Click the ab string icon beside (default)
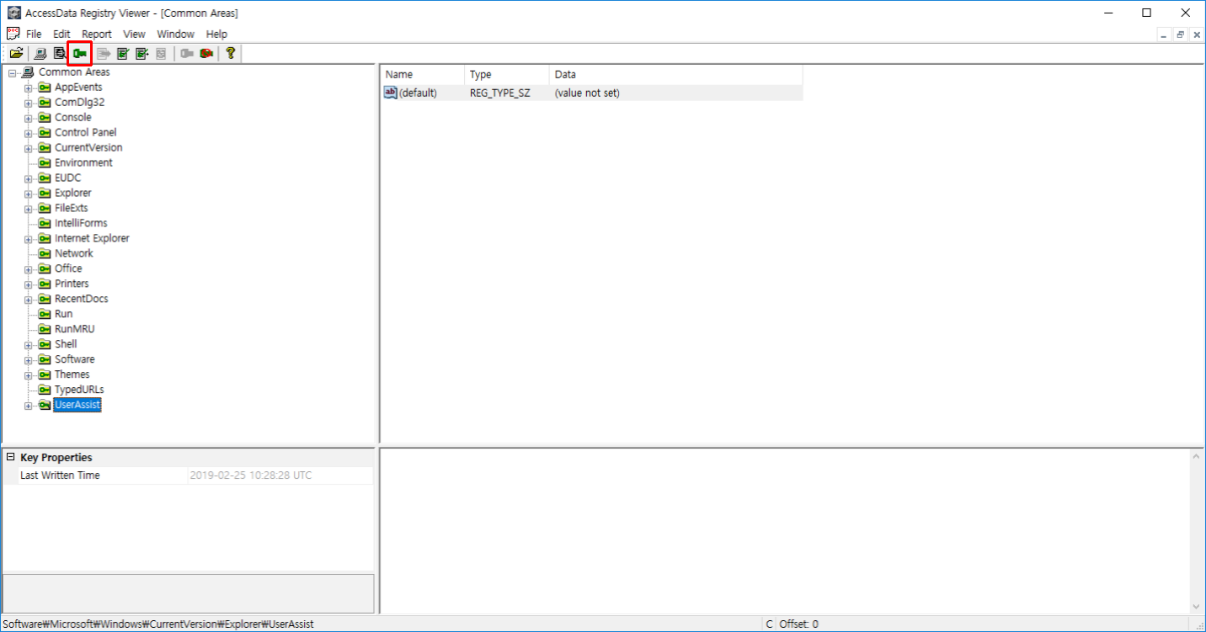The width and height of the screenshot is (1206, 632). click(390, 93)
